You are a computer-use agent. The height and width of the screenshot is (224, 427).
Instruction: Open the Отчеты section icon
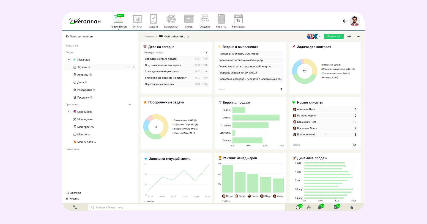(137, 19)
